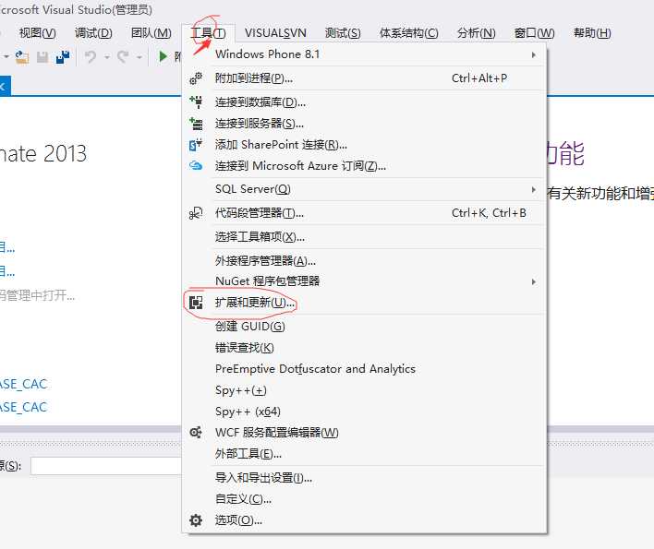Click the Options gear icon
Screen dimensions: 654x549
click(x=196, y=519)
